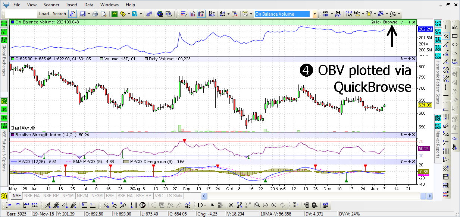Click the zoom in plus circle icon

[x=274, y=205]
